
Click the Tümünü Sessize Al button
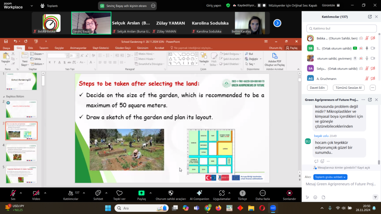348,88
